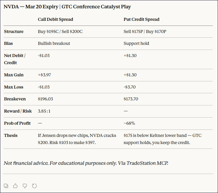Click the thumbs up feedback icon
This screenshot has width=218, height=193.
click(15, 186)
